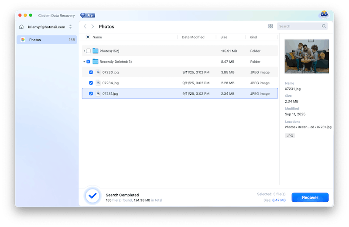
Task: Click the Photos(152) folder icon
Action: 95,51
